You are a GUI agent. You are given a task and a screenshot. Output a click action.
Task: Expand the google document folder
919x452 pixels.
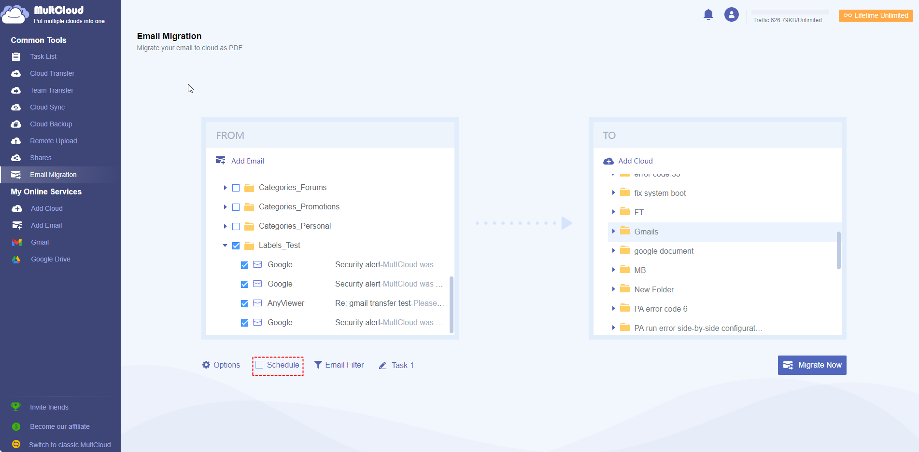(613, 250)
